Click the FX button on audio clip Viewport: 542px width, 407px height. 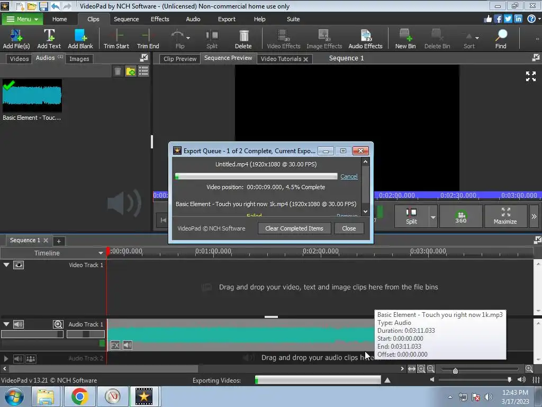coord(115,345)
